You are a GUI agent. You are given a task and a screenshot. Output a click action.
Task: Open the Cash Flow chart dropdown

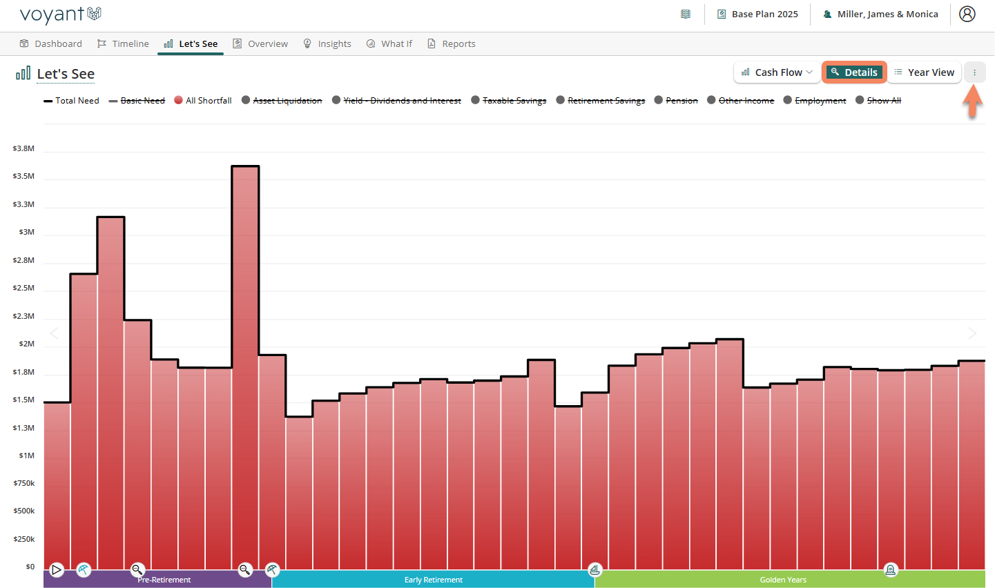point(777,72)
